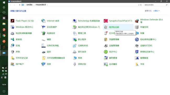The image size is (170, 95).
Task: Click the 字体 link
Action: coord(142,64)
